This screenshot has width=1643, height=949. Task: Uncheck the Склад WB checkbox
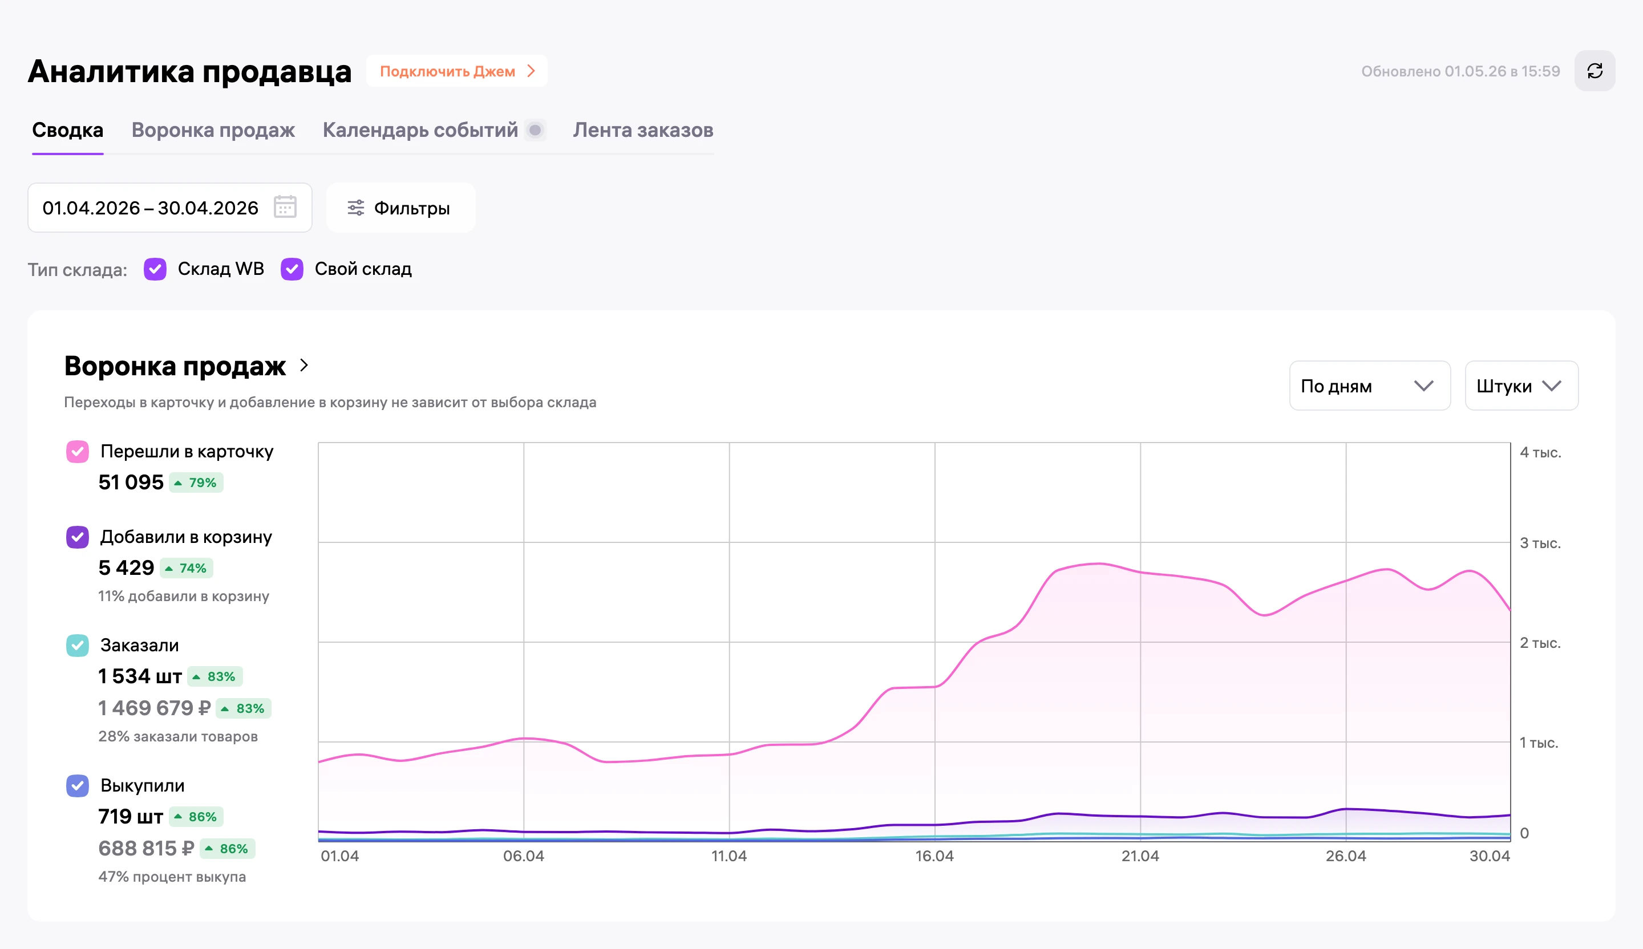pyautogui.click(x=155, y=269)
